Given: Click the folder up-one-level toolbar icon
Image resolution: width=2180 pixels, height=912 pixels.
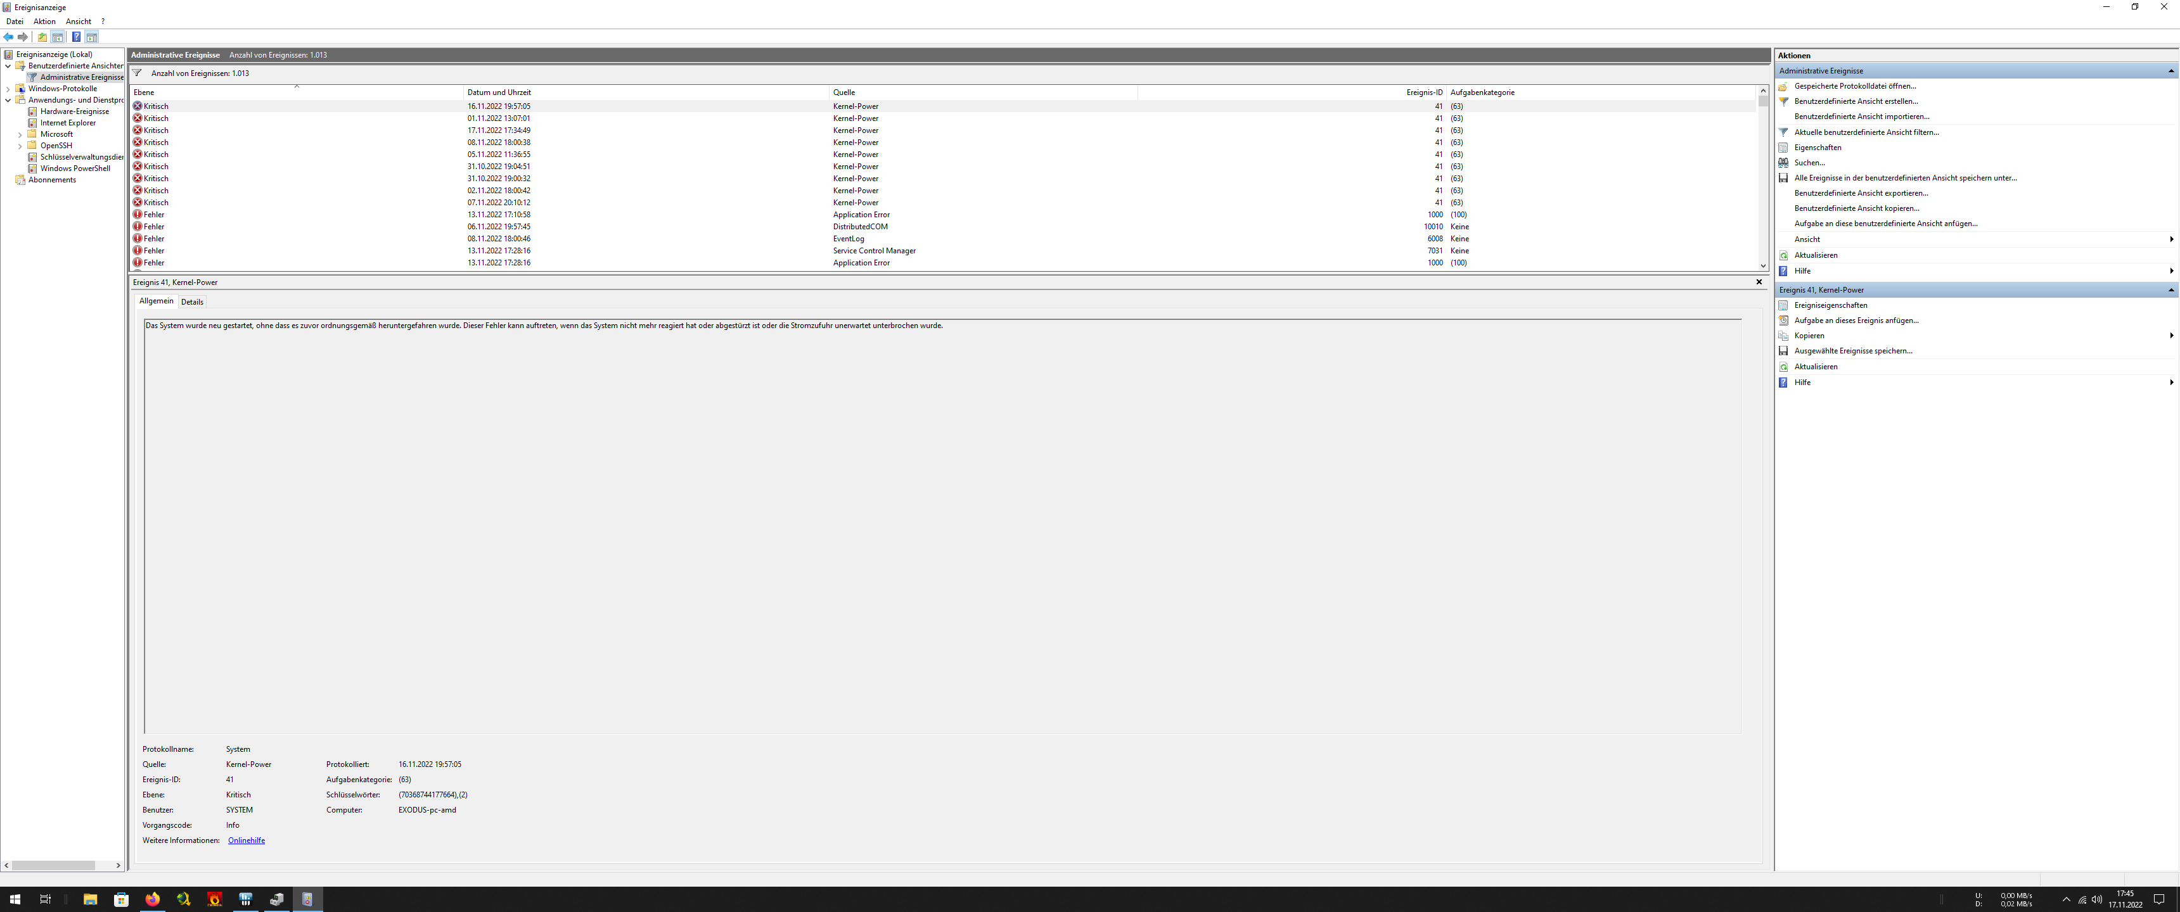Looking at the screenshot, I should [42, 37].
